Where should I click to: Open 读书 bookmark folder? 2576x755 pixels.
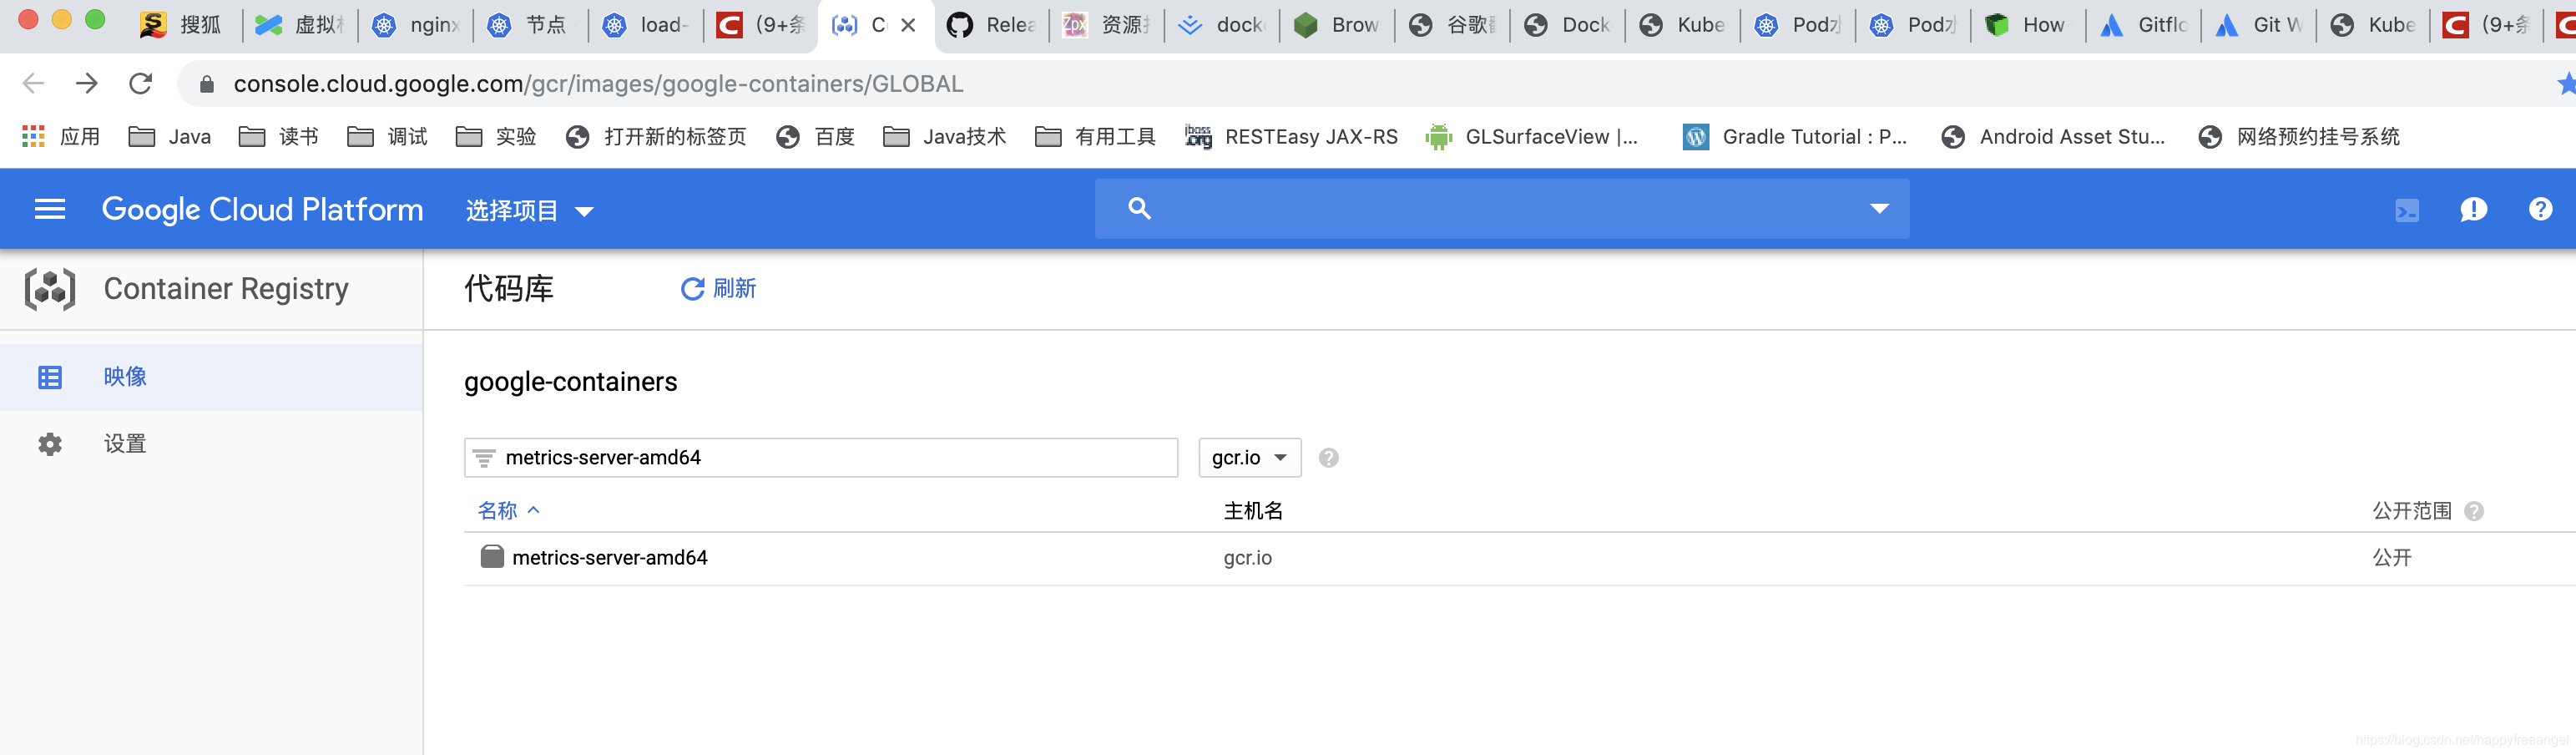(279, 137)
